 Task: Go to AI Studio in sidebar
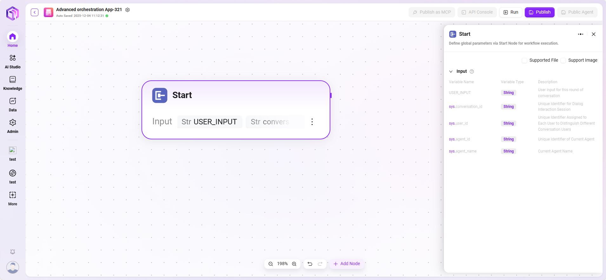(x=13, y=61)
